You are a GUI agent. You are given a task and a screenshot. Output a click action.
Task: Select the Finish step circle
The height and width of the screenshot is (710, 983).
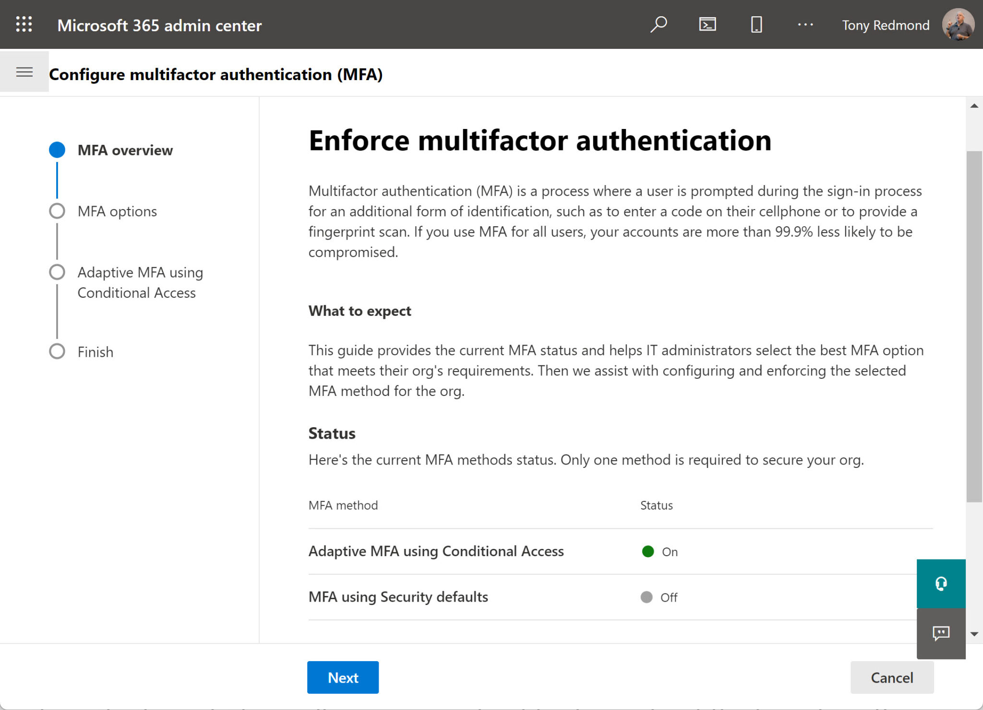point(57,351)
